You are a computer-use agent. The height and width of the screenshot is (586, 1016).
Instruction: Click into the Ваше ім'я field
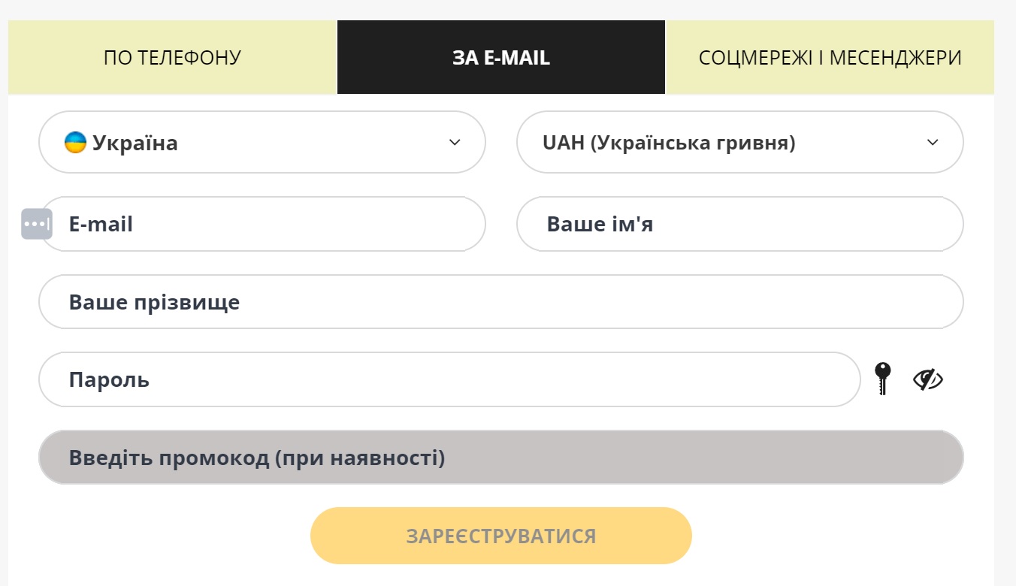(x=740, y=224)
